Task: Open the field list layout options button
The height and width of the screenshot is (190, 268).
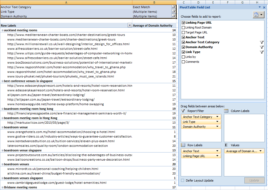Action: pos(258,15)
